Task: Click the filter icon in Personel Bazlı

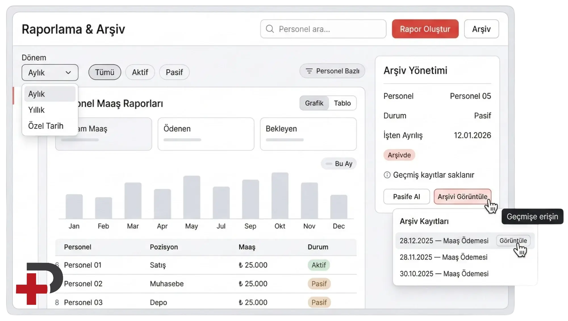Action: click(x=309, y=71)
